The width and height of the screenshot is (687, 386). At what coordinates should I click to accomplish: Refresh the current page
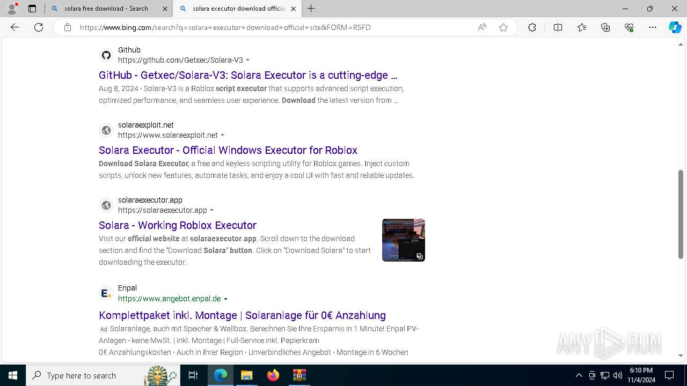click(x=39, y=27)
